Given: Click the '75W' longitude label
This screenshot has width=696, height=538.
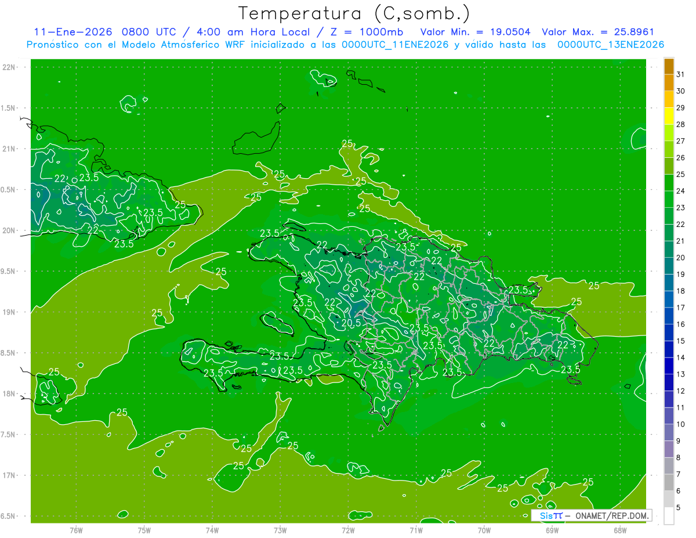Looking at the screenshot, I should coord(144,530).
